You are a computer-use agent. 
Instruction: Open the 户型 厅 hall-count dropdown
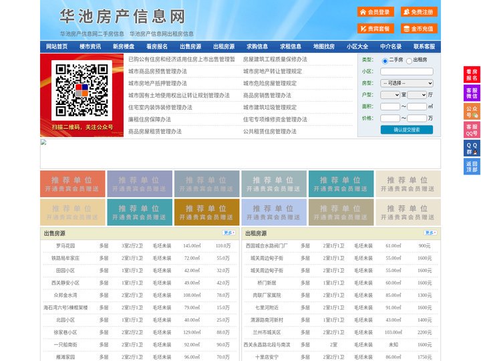pyautogui.click(x=417, y=95)
